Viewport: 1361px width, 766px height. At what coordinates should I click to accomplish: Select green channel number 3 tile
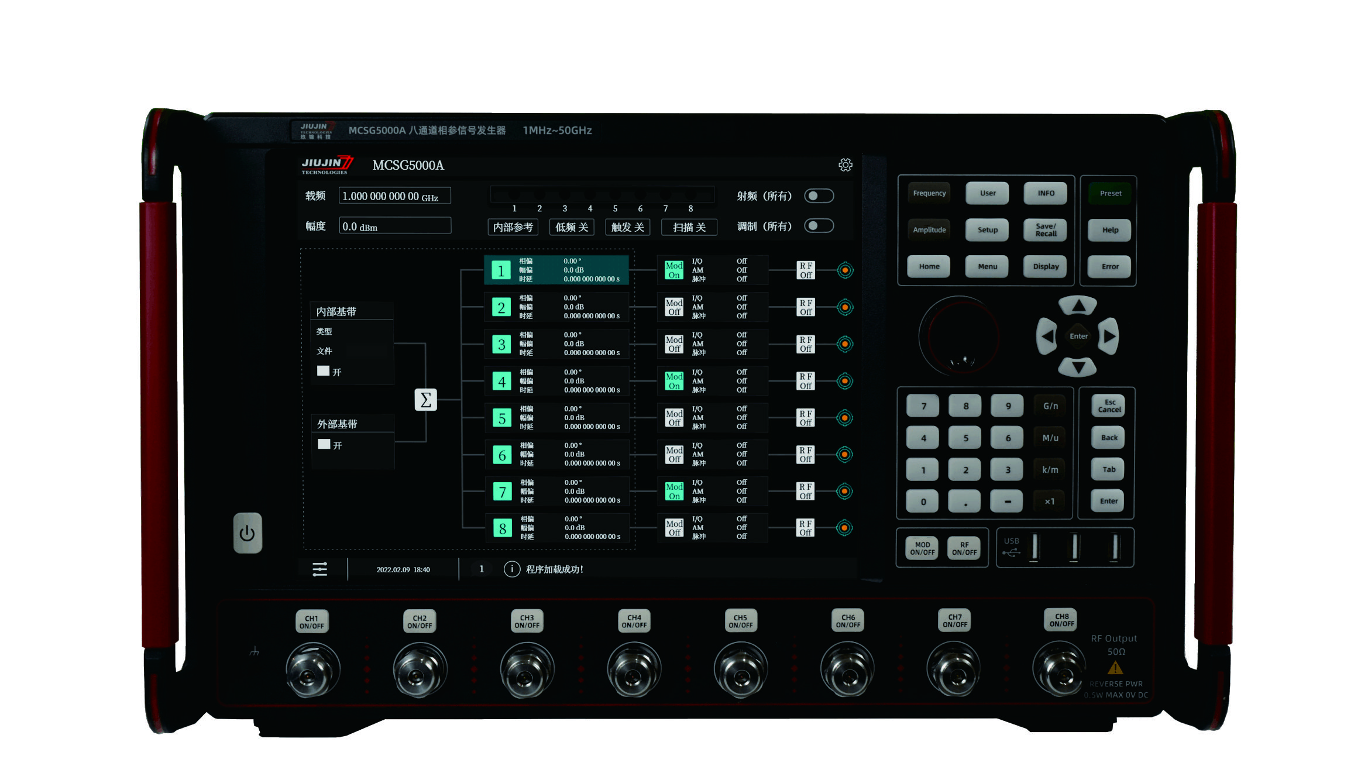coord(501,344)
